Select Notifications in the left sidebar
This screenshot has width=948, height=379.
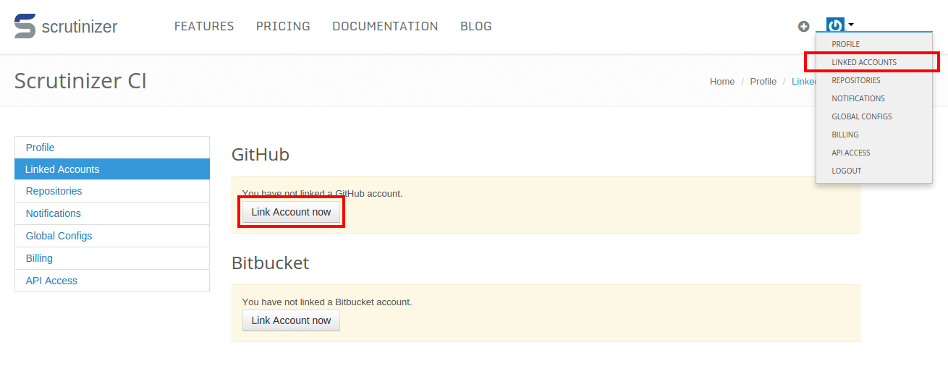(54, 213)
